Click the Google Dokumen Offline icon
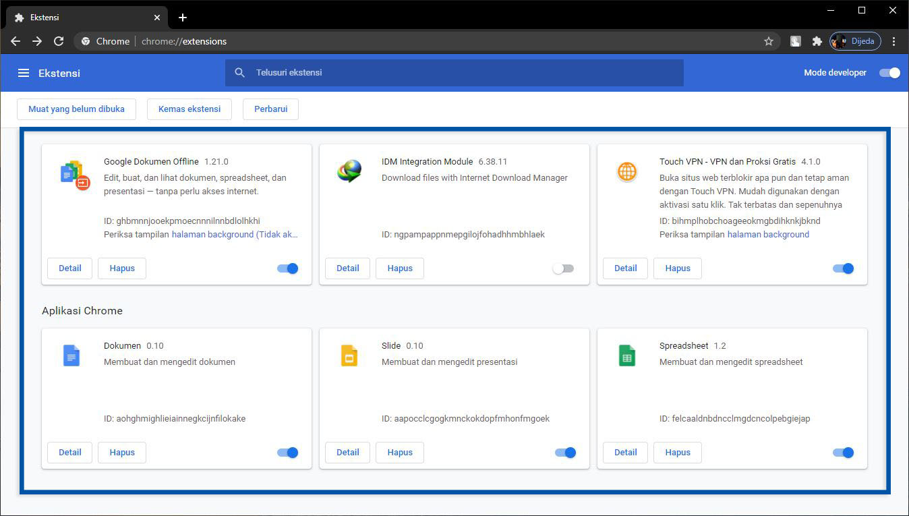The image size is (909, 516). click(75, 175)
